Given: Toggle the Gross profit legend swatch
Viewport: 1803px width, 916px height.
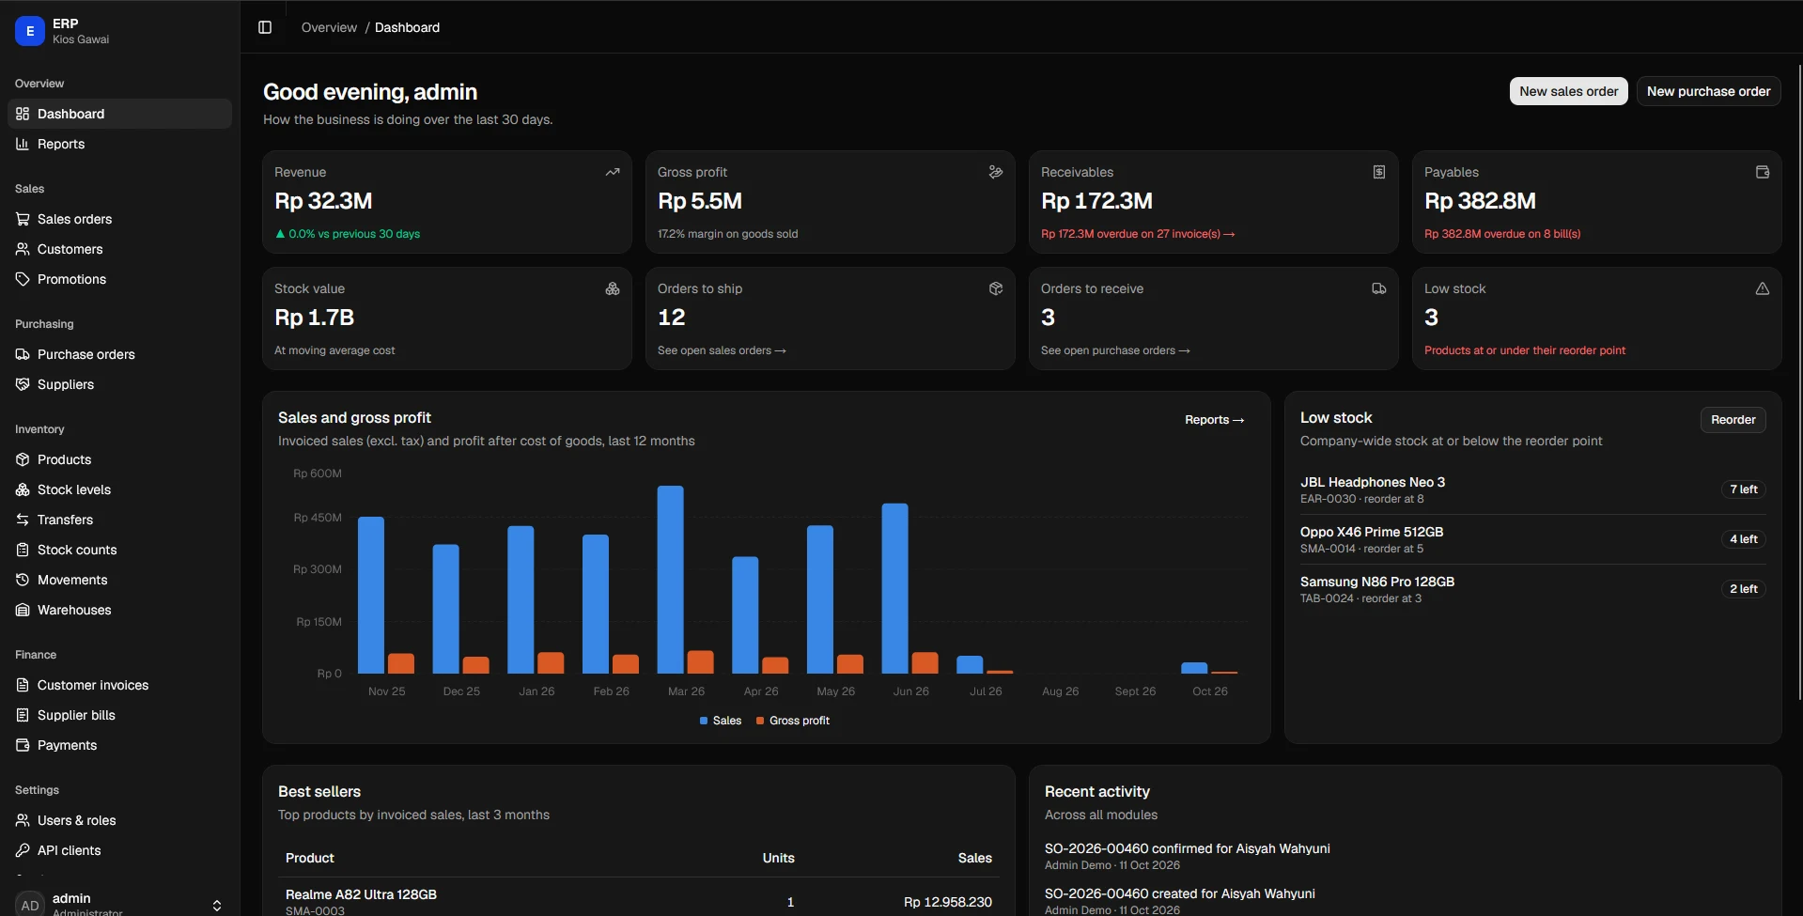Looking at the screenshot, I should click(760, 721).
